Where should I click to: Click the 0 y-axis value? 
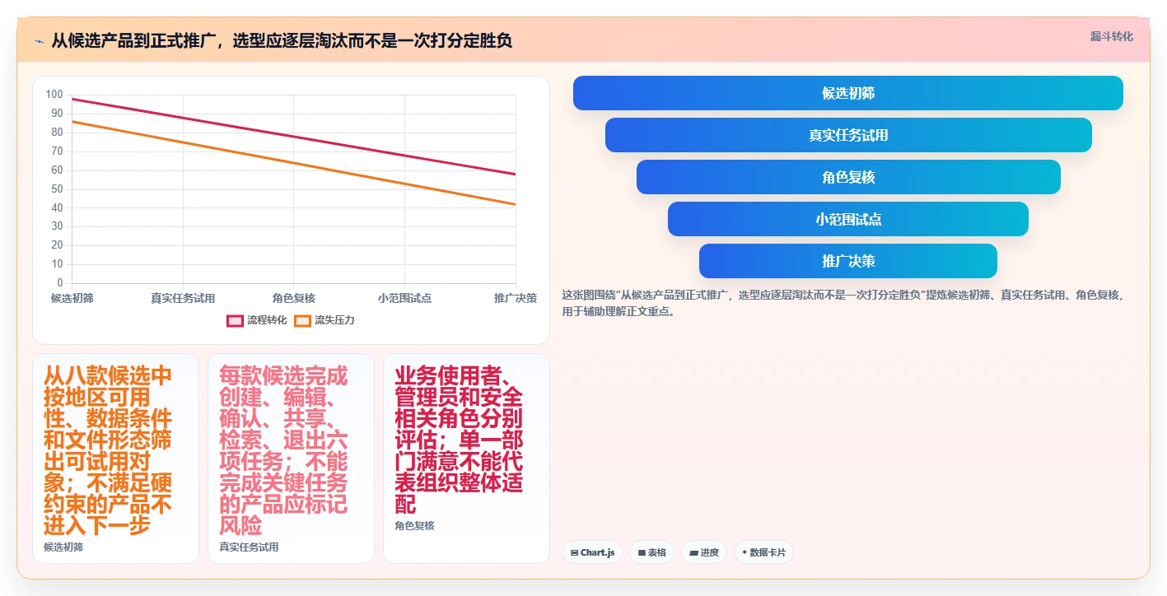coord(59,283)
